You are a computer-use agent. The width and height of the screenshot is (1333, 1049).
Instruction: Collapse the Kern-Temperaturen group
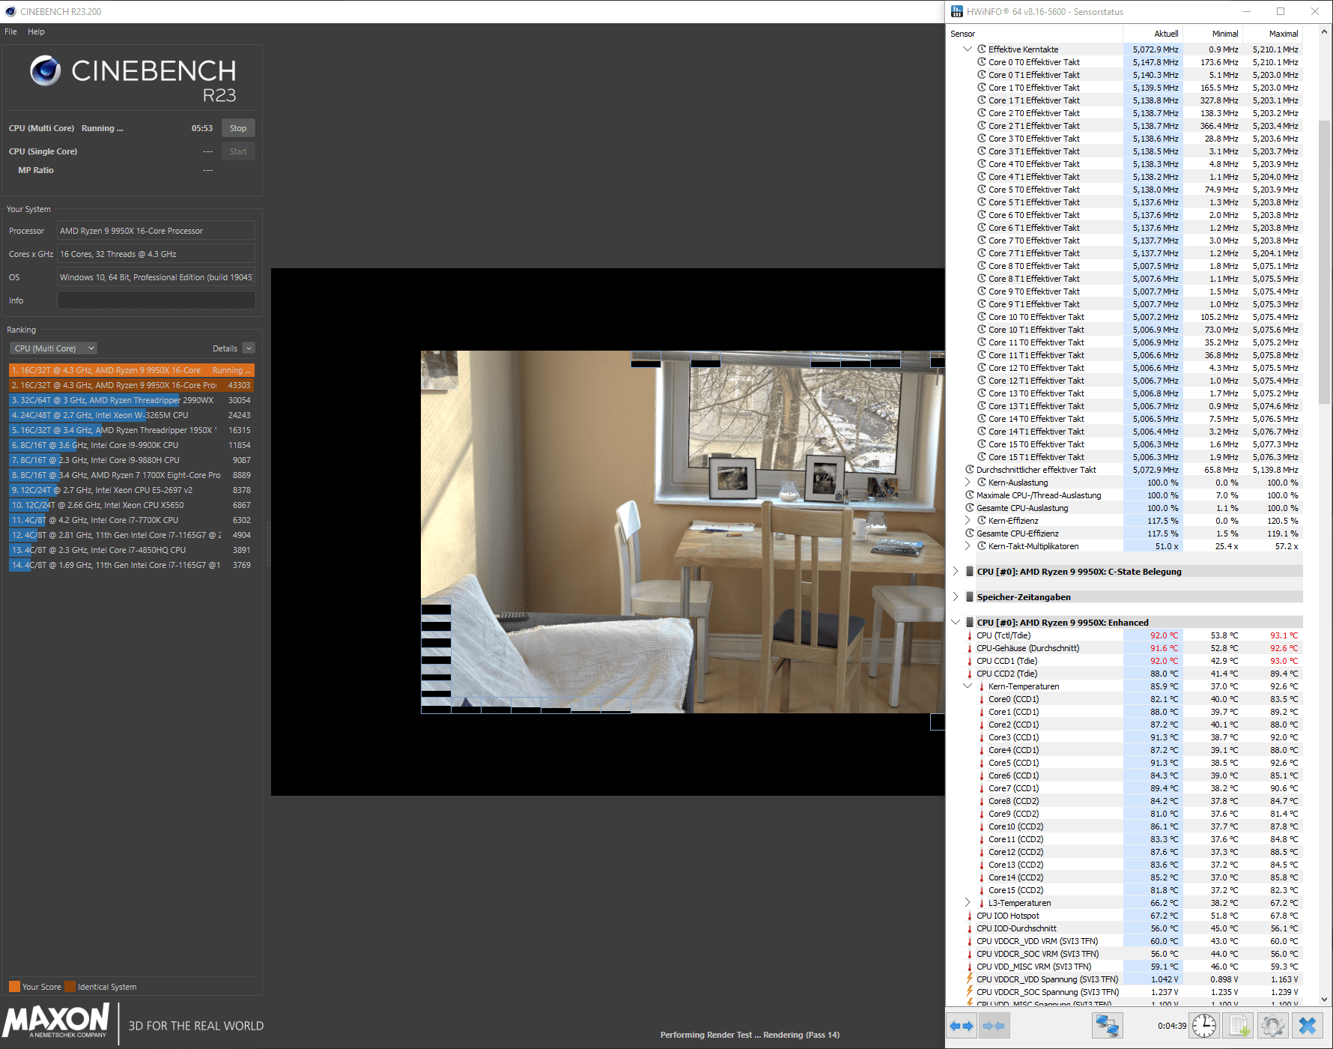point(968,686)
